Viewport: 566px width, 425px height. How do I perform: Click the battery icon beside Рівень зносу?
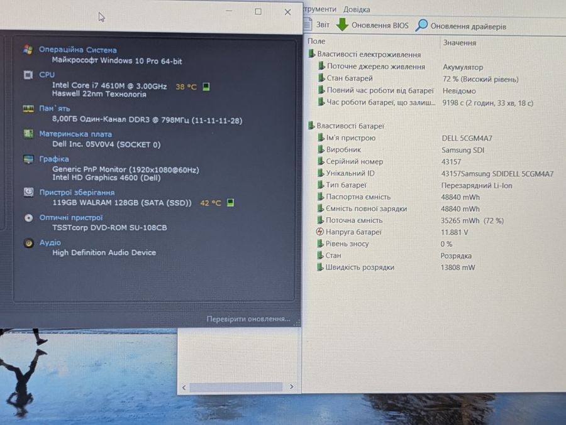pyautogui.click(x=320, y=244)
